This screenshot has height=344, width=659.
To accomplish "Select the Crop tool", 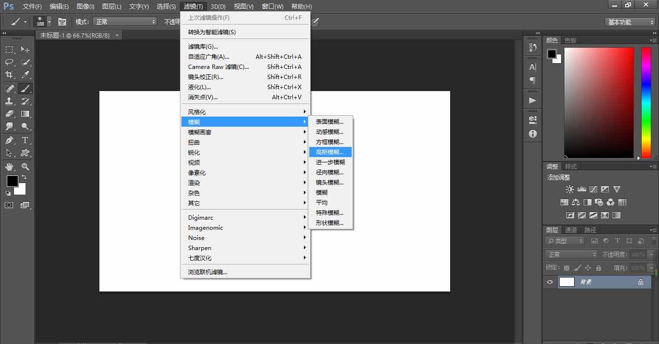I will [x=9, y=75].
